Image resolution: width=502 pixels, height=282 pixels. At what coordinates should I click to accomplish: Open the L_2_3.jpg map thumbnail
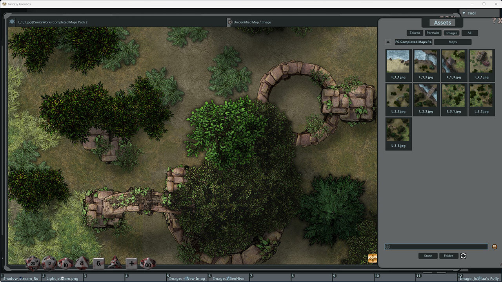click(426, 95)
